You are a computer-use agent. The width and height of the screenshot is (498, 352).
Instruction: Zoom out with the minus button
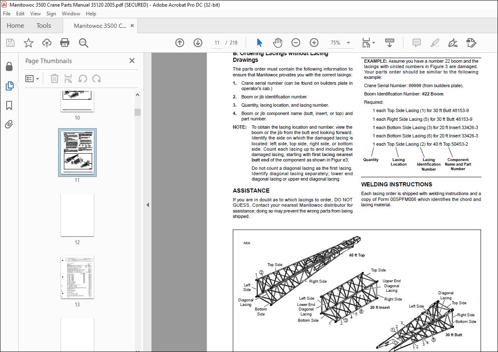coord(296,43)
